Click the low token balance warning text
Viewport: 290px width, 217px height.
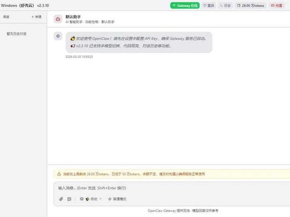134,174
